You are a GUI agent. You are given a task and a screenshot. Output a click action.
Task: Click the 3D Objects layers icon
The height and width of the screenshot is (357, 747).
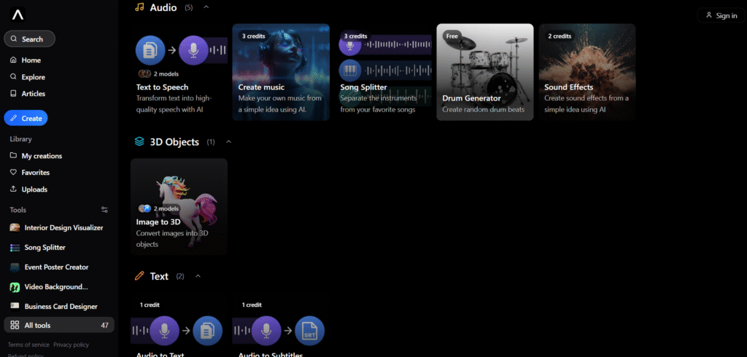[139, 142]
